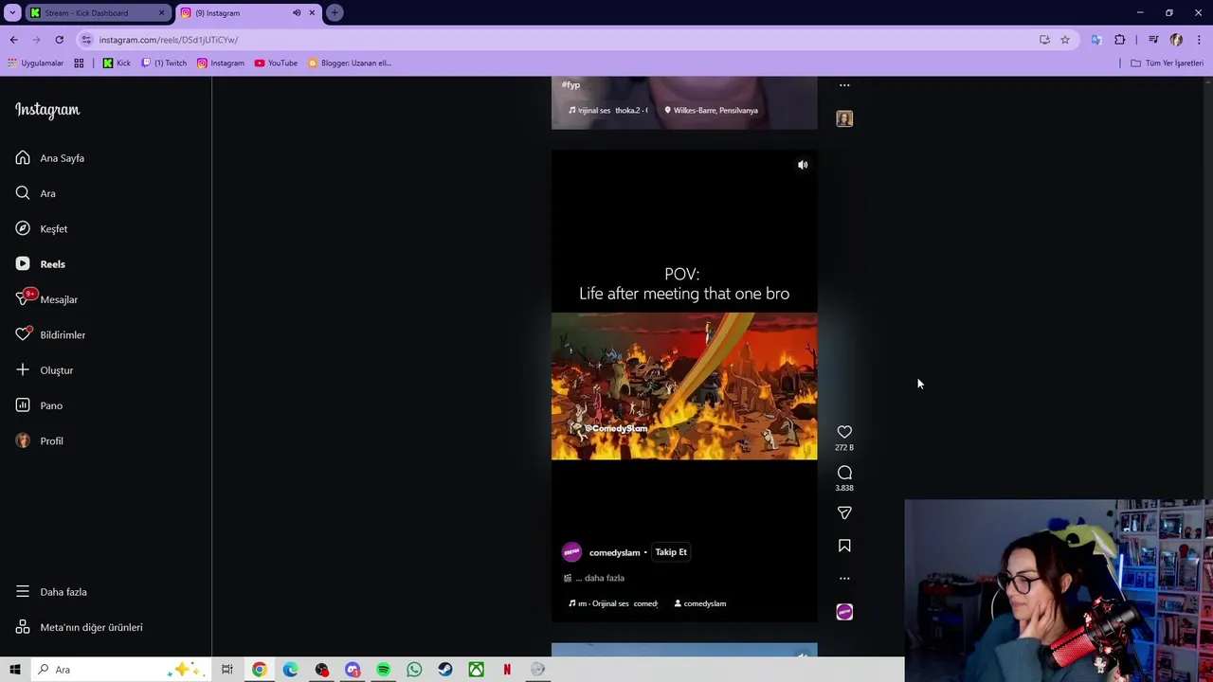Open Chrome three-dot menu
The width and height of the screenshot is (1213, 682).
(1200, 40)
